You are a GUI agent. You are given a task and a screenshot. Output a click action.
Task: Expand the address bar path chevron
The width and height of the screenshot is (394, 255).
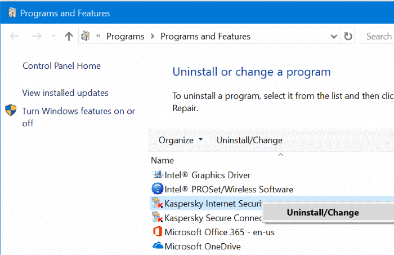[x=98, y=37]
